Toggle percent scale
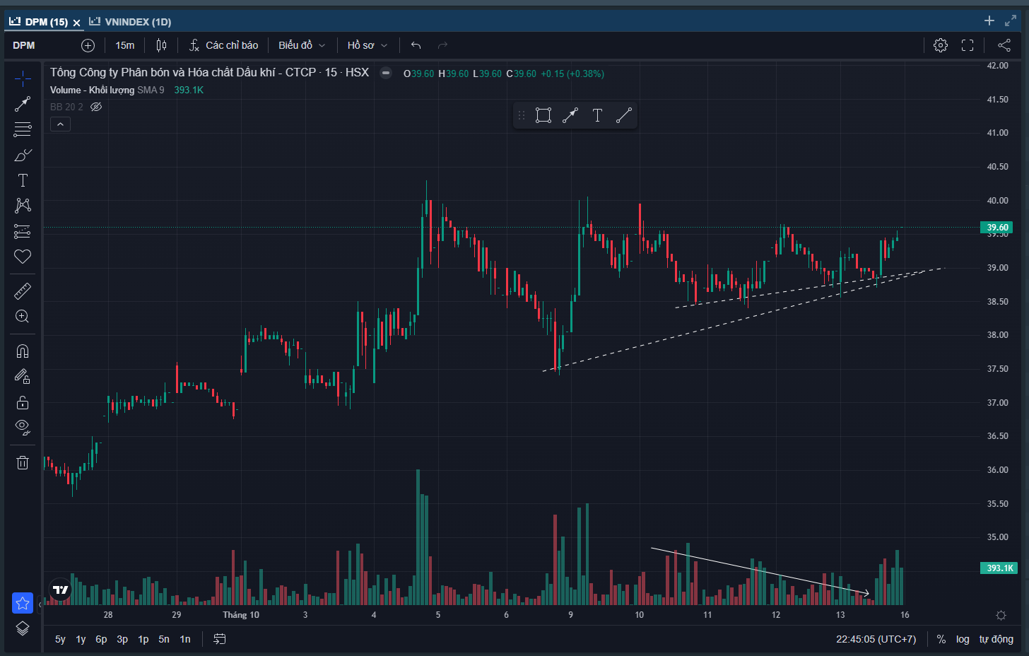The width and height of the screenshot is (1029, 656). 941,639
